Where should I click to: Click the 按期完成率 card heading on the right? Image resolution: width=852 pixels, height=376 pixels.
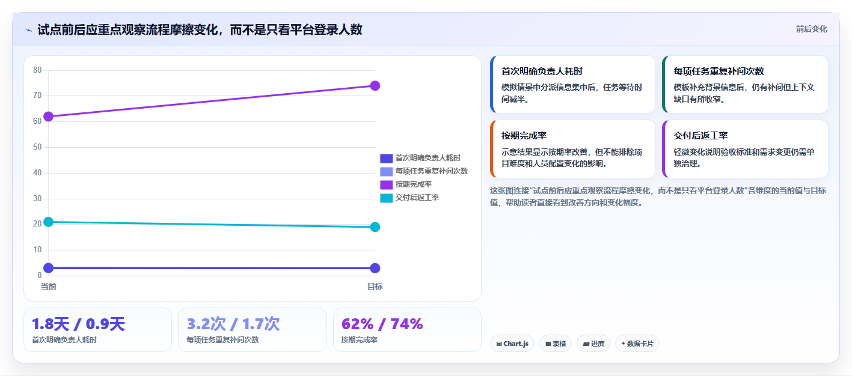coord(524,135)
